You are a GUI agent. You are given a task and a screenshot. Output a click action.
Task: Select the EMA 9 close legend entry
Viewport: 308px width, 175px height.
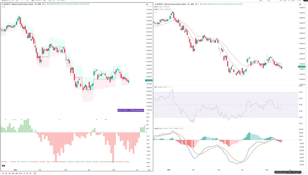coord(158,7)
